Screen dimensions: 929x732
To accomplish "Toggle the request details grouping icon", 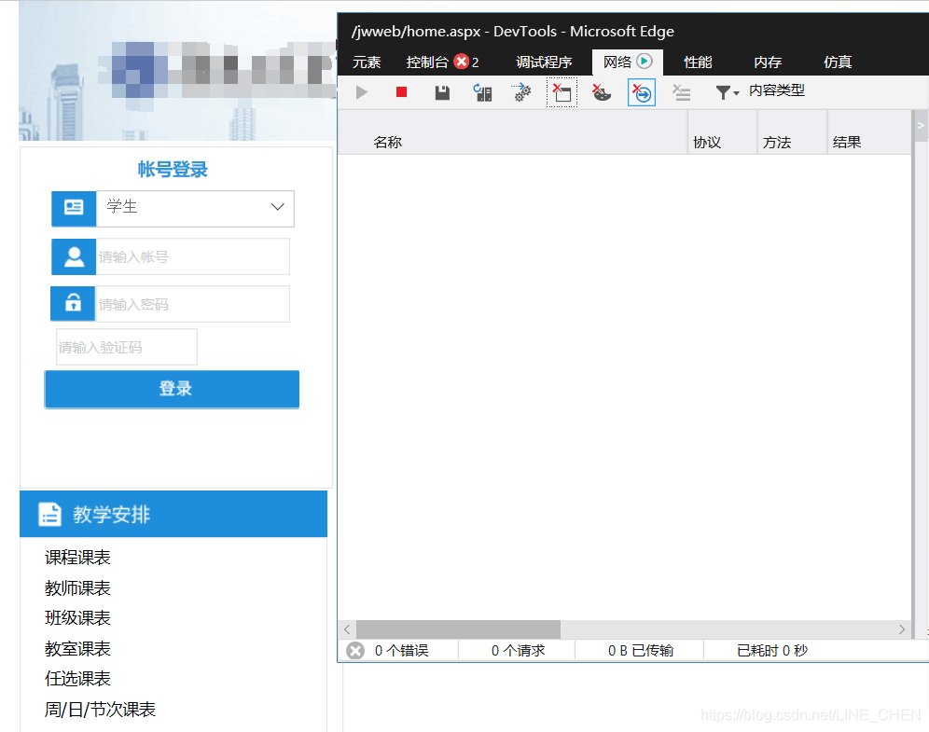I will 681,92.
